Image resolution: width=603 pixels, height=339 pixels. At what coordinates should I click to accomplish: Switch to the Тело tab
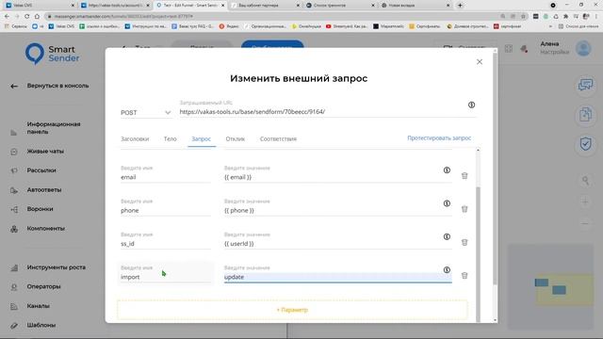tap(170, 138)
